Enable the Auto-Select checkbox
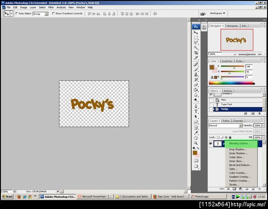Viewport: 268px width, 209px height. 17,13
